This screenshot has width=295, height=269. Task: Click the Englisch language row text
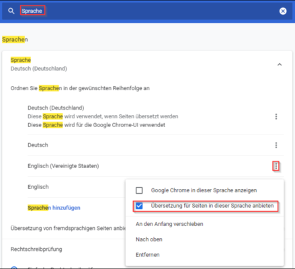point(38,187)
